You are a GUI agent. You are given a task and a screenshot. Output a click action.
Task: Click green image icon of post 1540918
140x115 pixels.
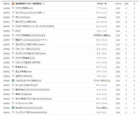point(13,80)
